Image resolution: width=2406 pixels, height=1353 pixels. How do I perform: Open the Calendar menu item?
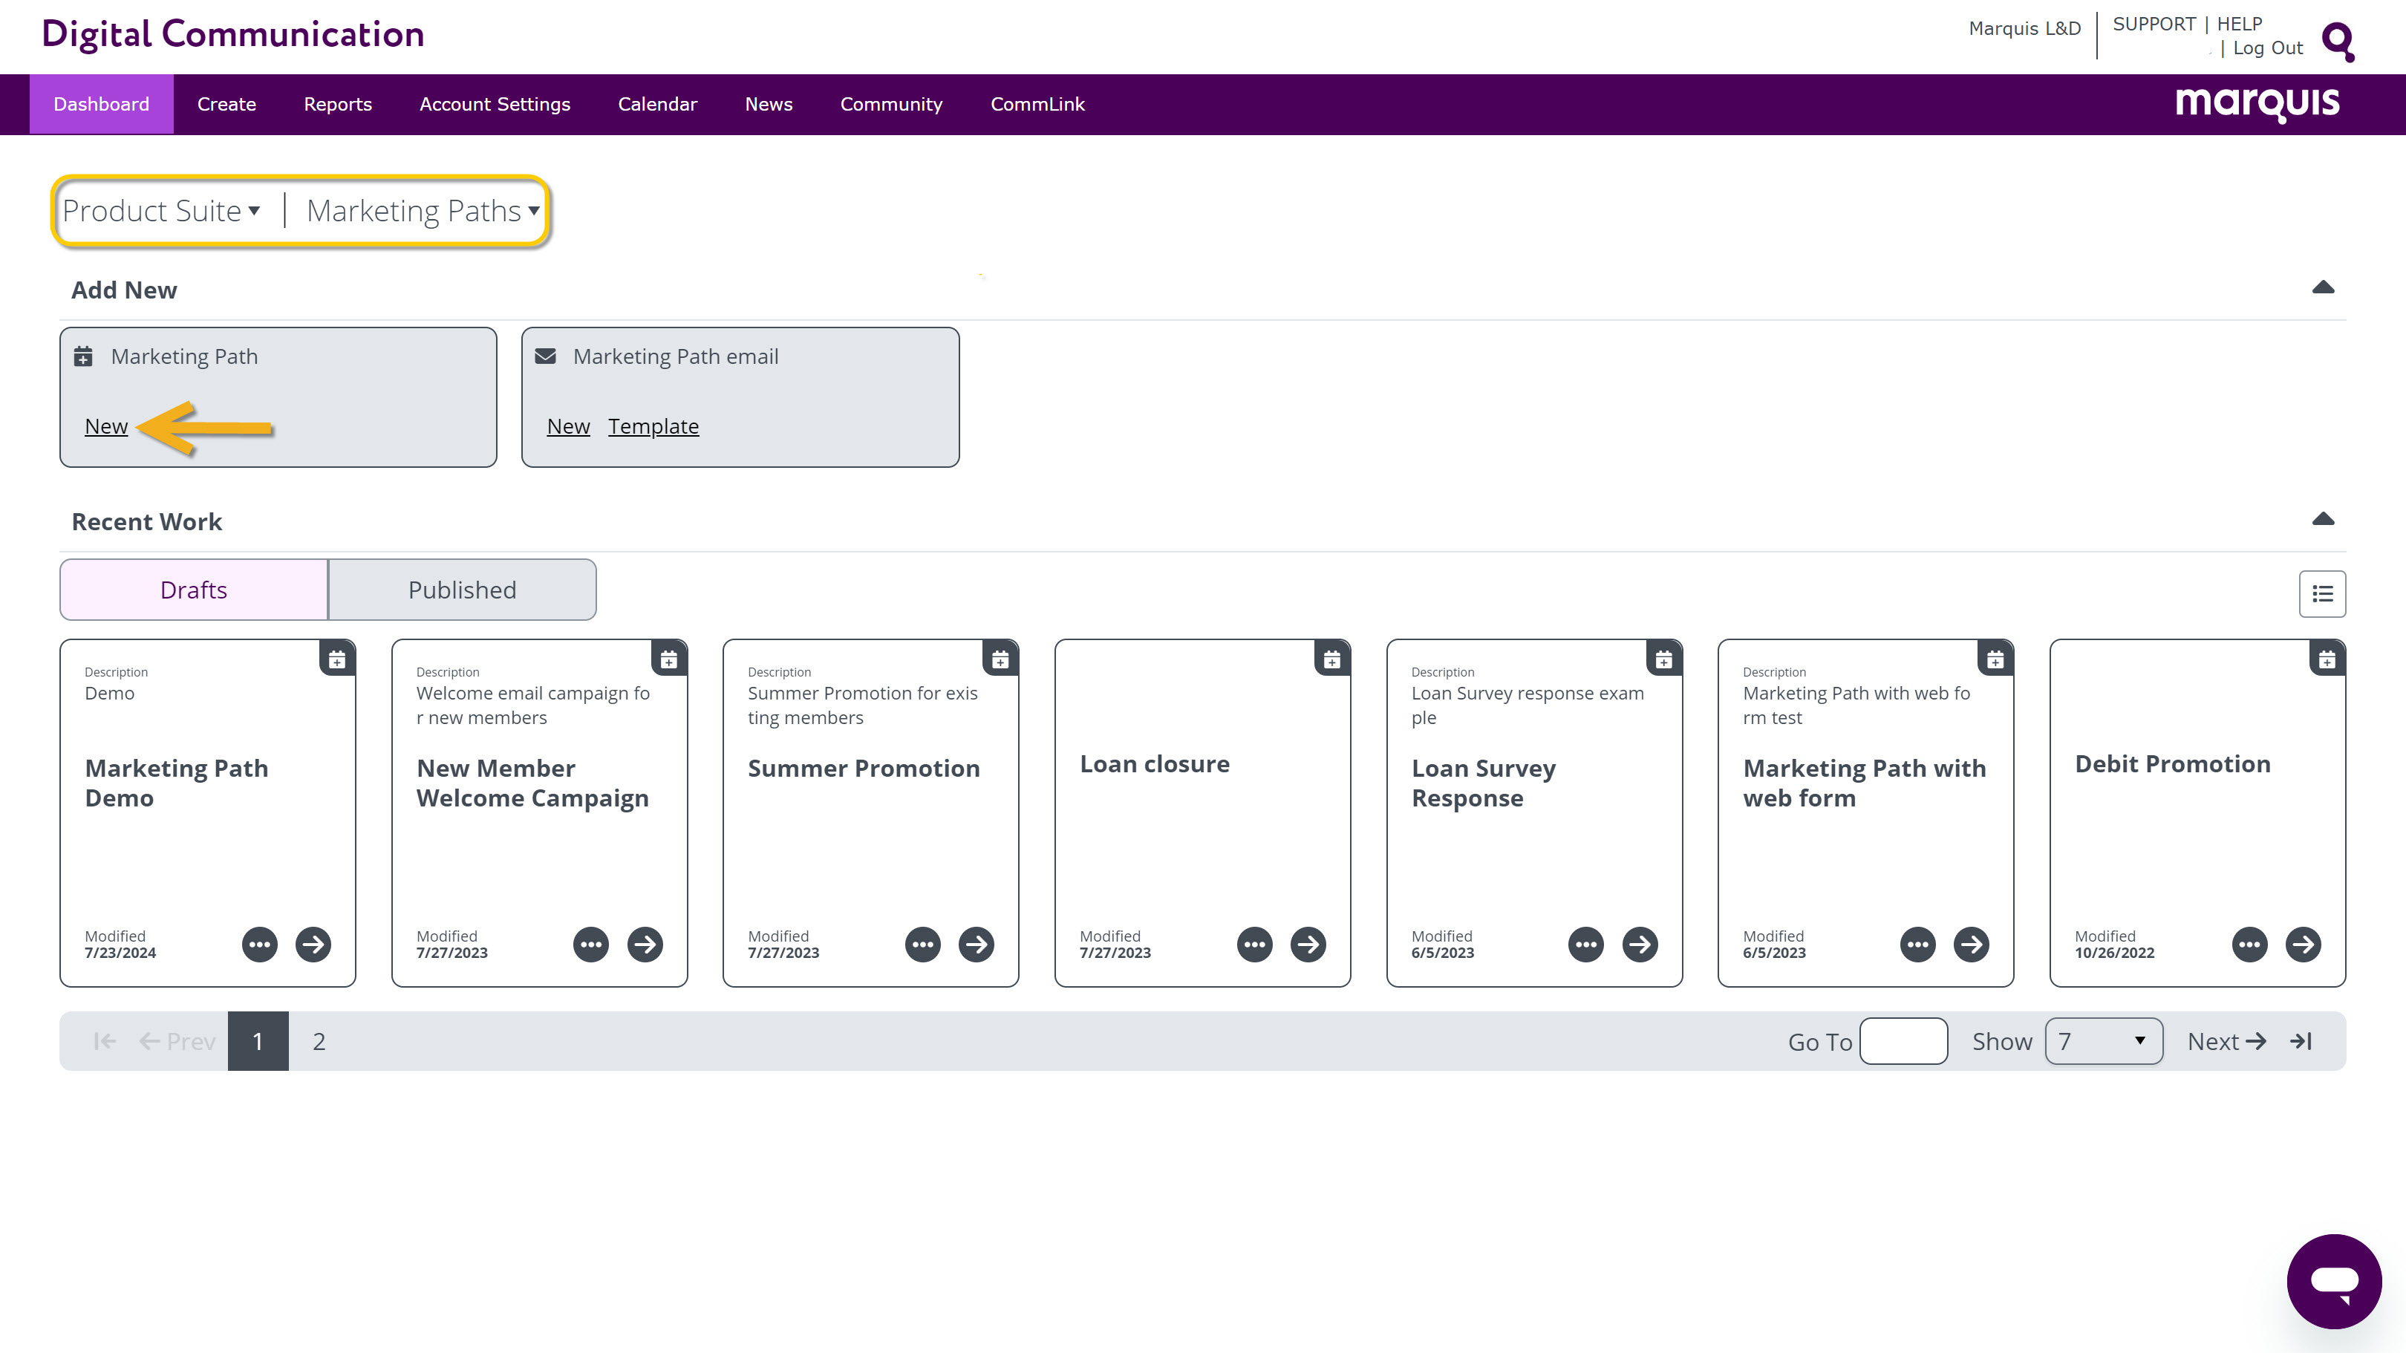click(657, 104)
